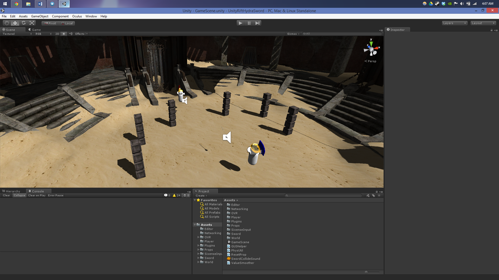Open the Layers dropdown
The height and width of the screenshot is (280, 499).
click(455, 23)
